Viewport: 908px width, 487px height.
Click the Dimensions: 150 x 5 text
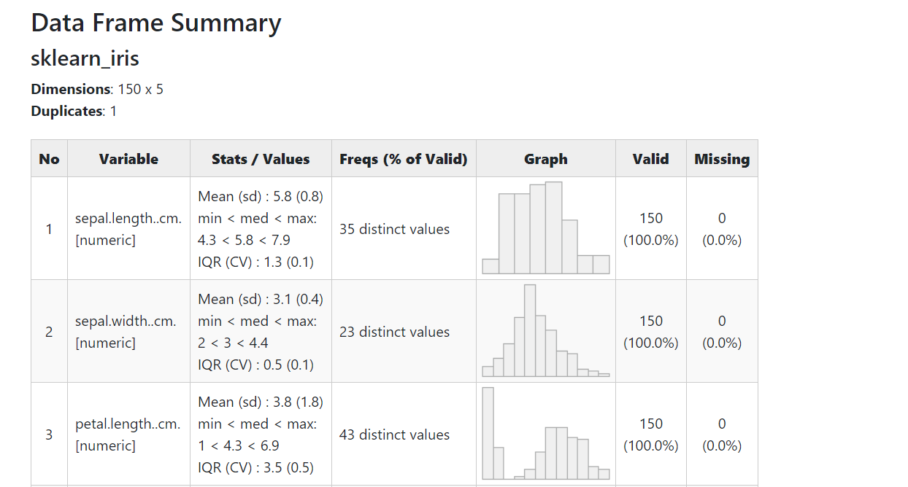click(97, 90)
